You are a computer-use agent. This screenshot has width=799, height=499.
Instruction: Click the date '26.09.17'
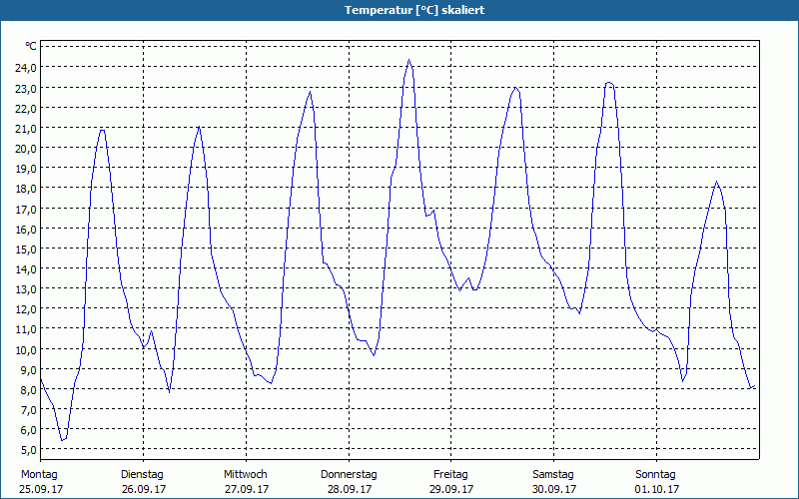click(x=144, y=489)
